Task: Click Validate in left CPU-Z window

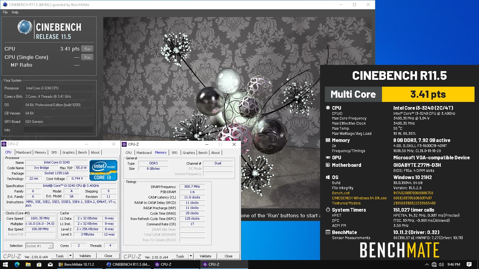Action: tap(85, 256)
